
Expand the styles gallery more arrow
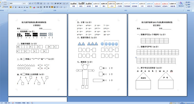[x=177, y=7]
